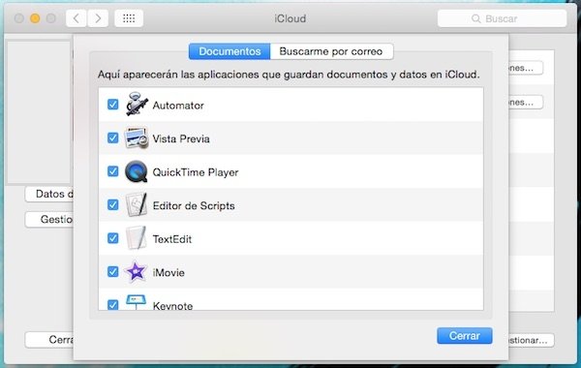This screenshot has height=368, width=581.
Task: Click the Vista Previa app icon
Action: [x=137, y=138]
